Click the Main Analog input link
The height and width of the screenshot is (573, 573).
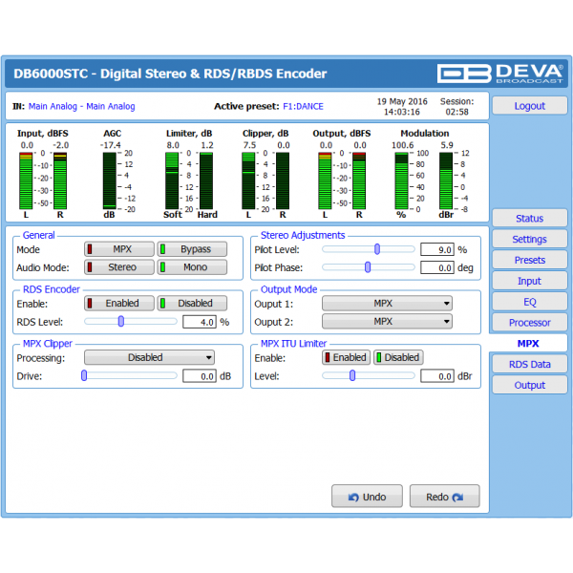pos(81,106)
